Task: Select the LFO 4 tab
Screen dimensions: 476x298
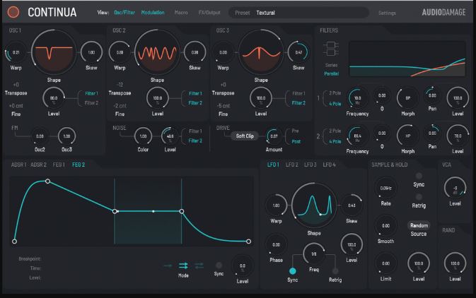Action: pos(329,165)
